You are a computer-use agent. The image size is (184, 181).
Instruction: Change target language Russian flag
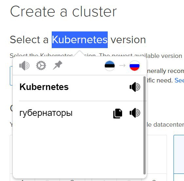(135, 66)
